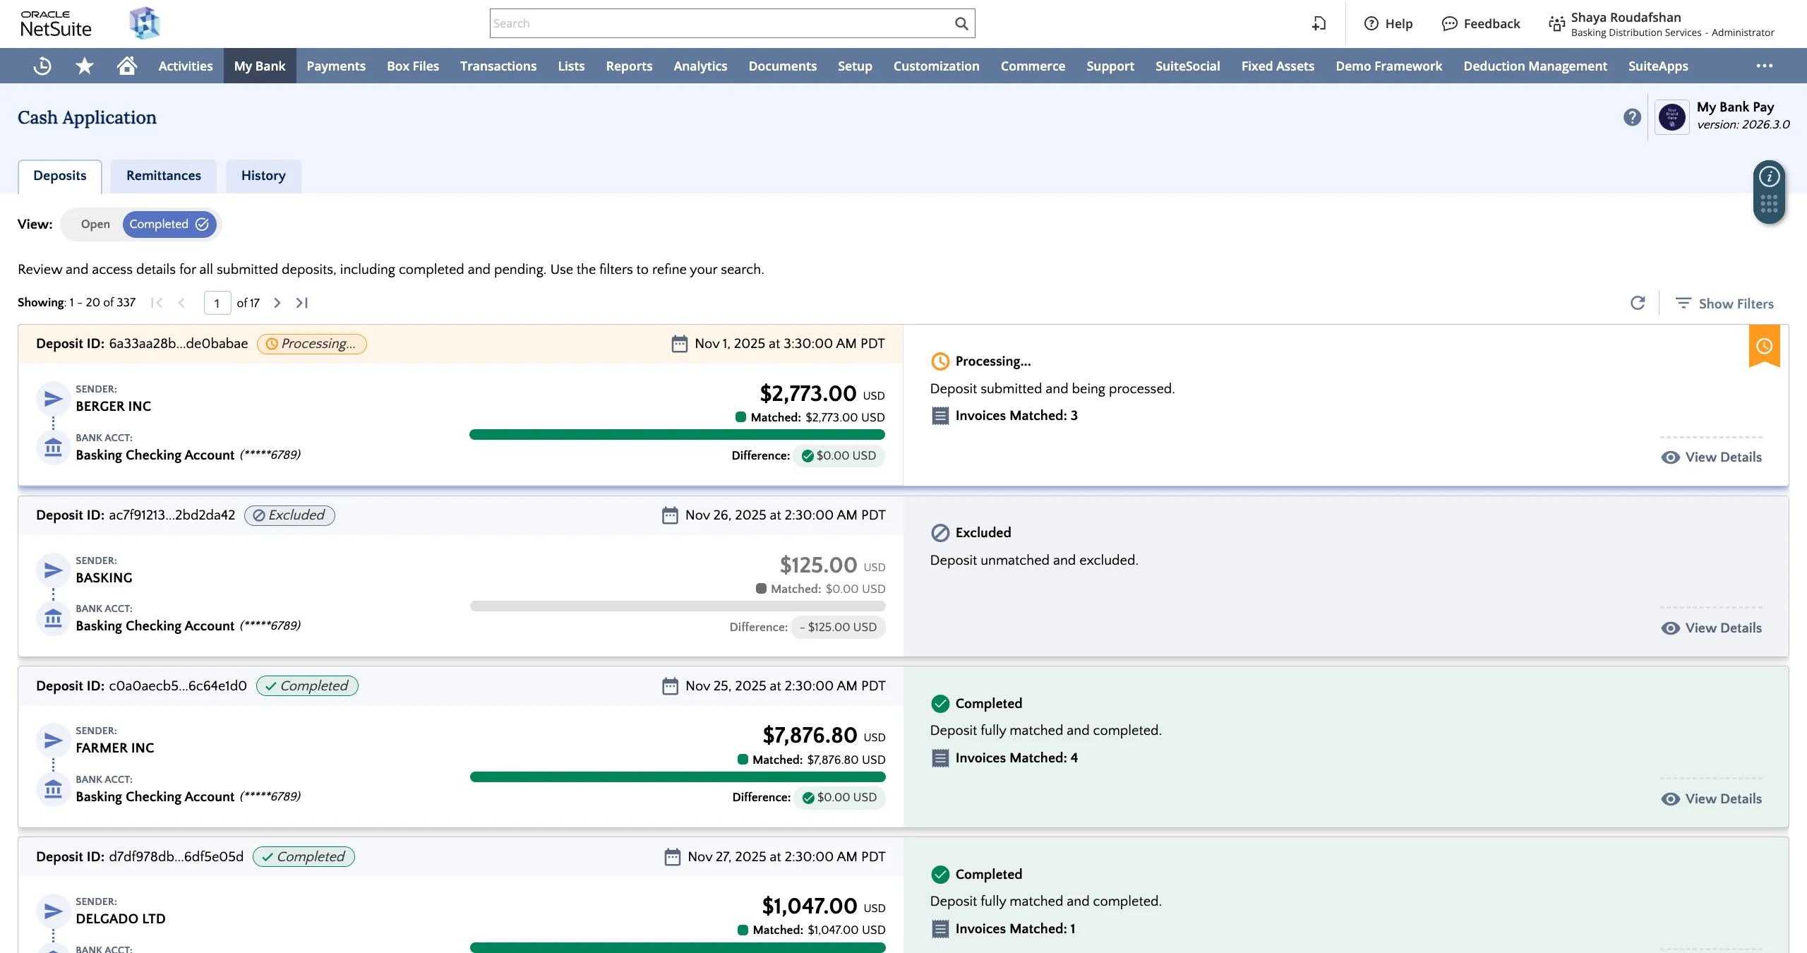Open the My Bank menu
This screenshot has height=953, width=1807.
click(x=260, y=66)
